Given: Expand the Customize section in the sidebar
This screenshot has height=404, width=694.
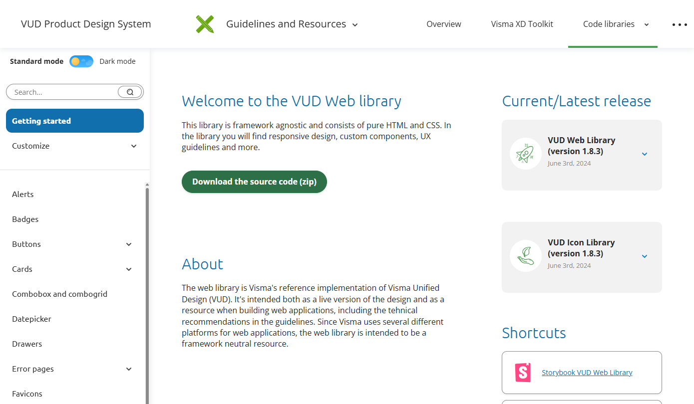Looking at the screenshot, I should pyautogui.click(x=133, y=146).
